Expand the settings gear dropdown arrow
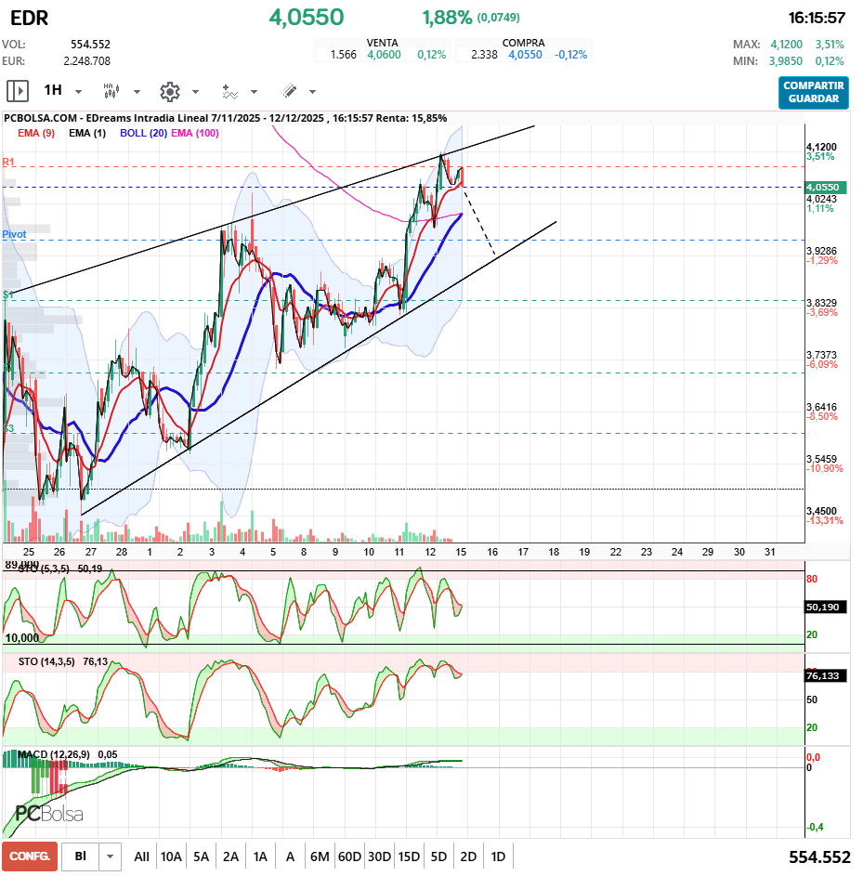863x876 pixels. tap(195, 92)
